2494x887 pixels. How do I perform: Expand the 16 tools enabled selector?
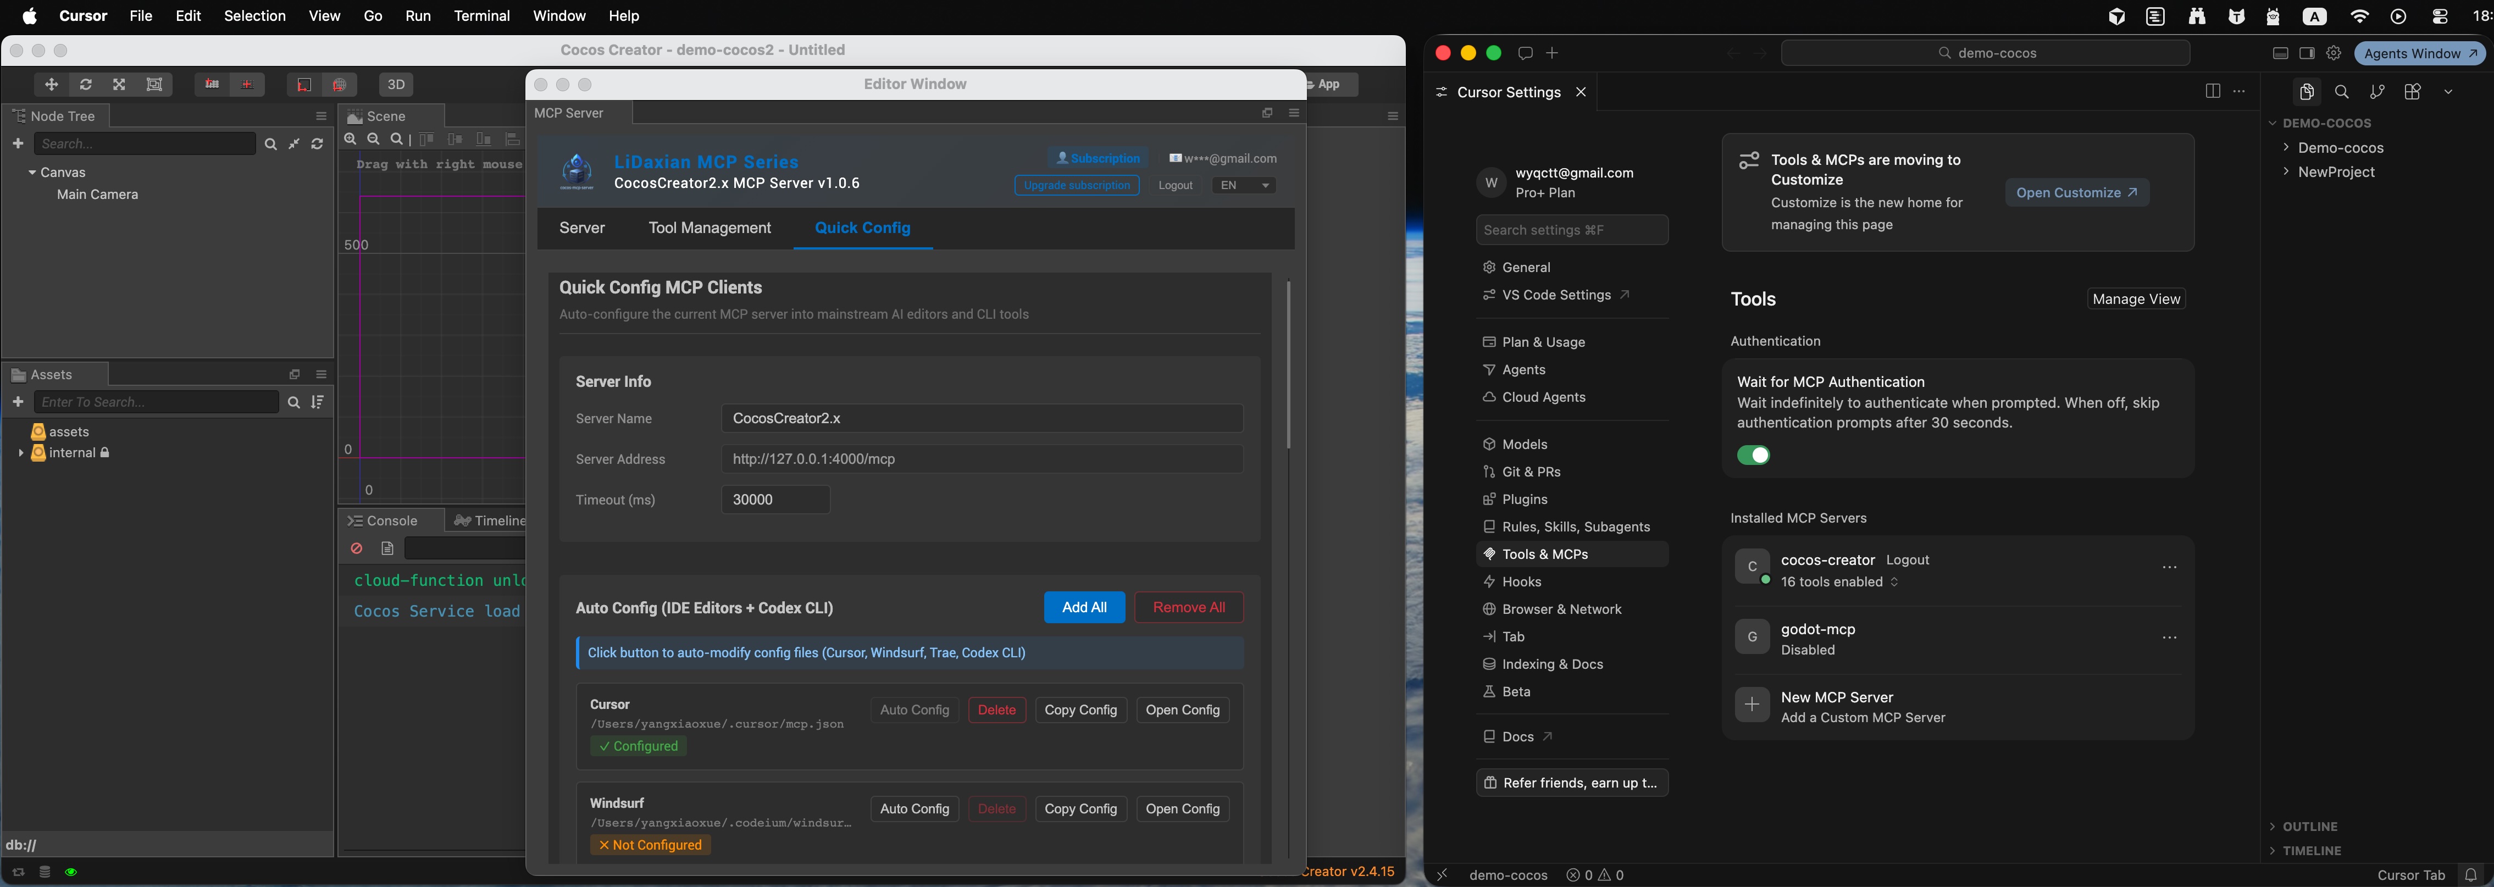click(x=1839, y=582)
